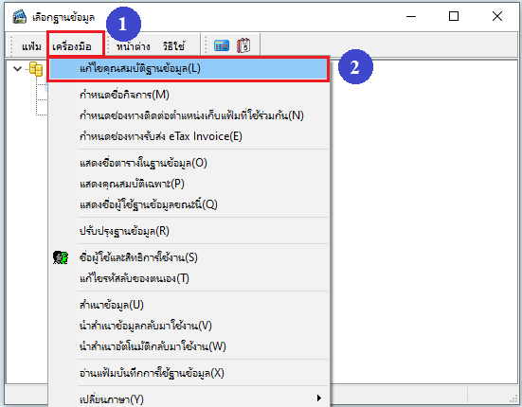Image resolution: width=522 pixels, height=407 pixels.
Task: Expand the เปลี่ยนภาษา(Y) submenu arrow
Action: [x=319, y=398]
